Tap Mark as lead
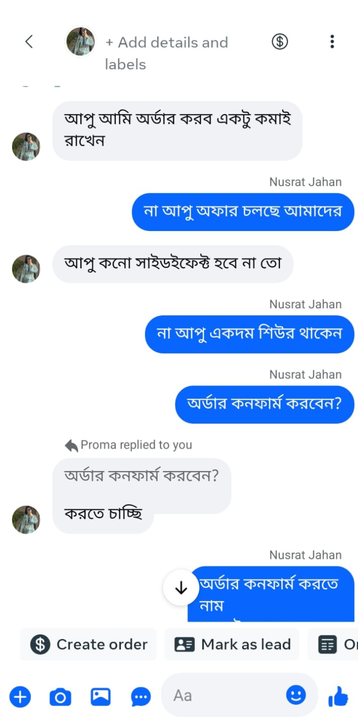 point(232,644)
